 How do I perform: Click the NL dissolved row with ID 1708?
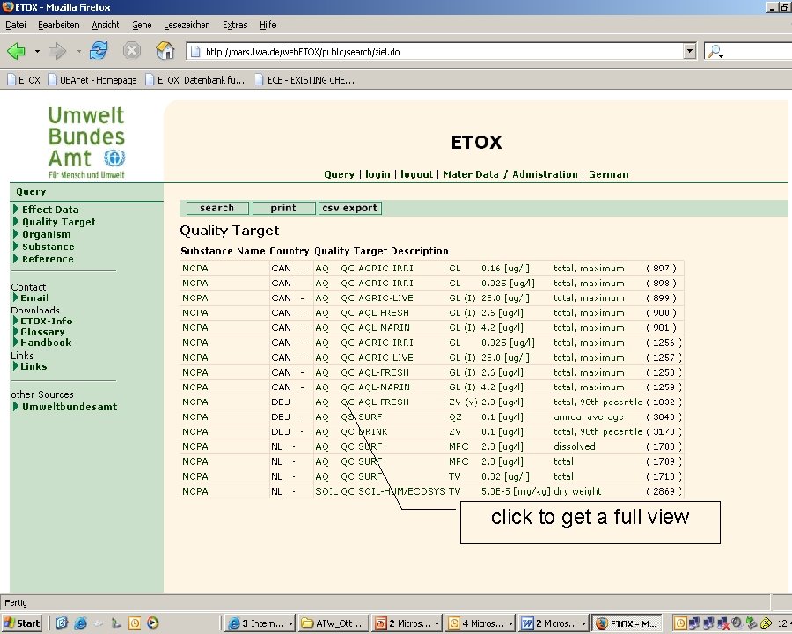[x=431, y=447]
